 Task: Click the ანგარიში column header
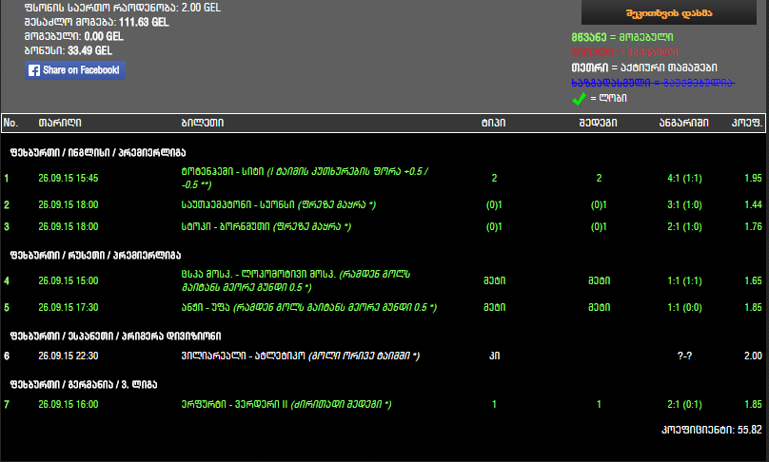coord(683,123)
